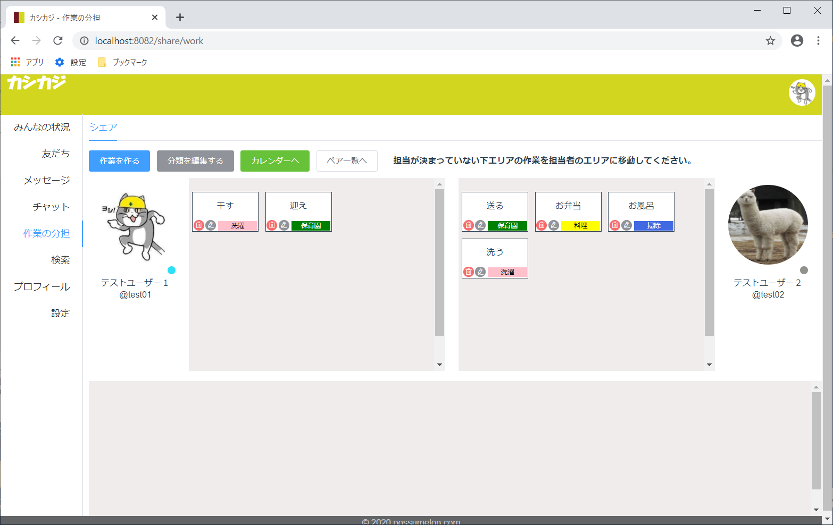Open Chrome profile account icon
833x525 pixels.
797,40
